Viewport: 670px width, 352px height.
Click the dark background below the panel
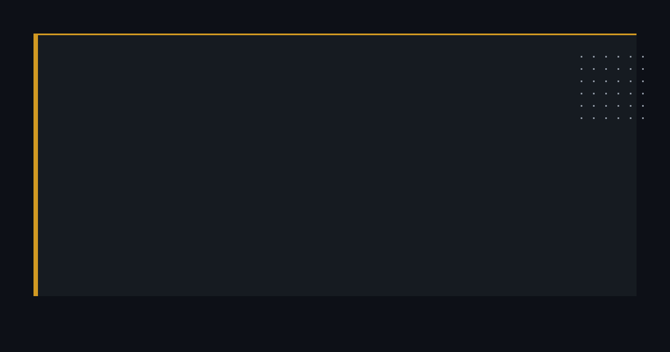(x=335, y=324)
